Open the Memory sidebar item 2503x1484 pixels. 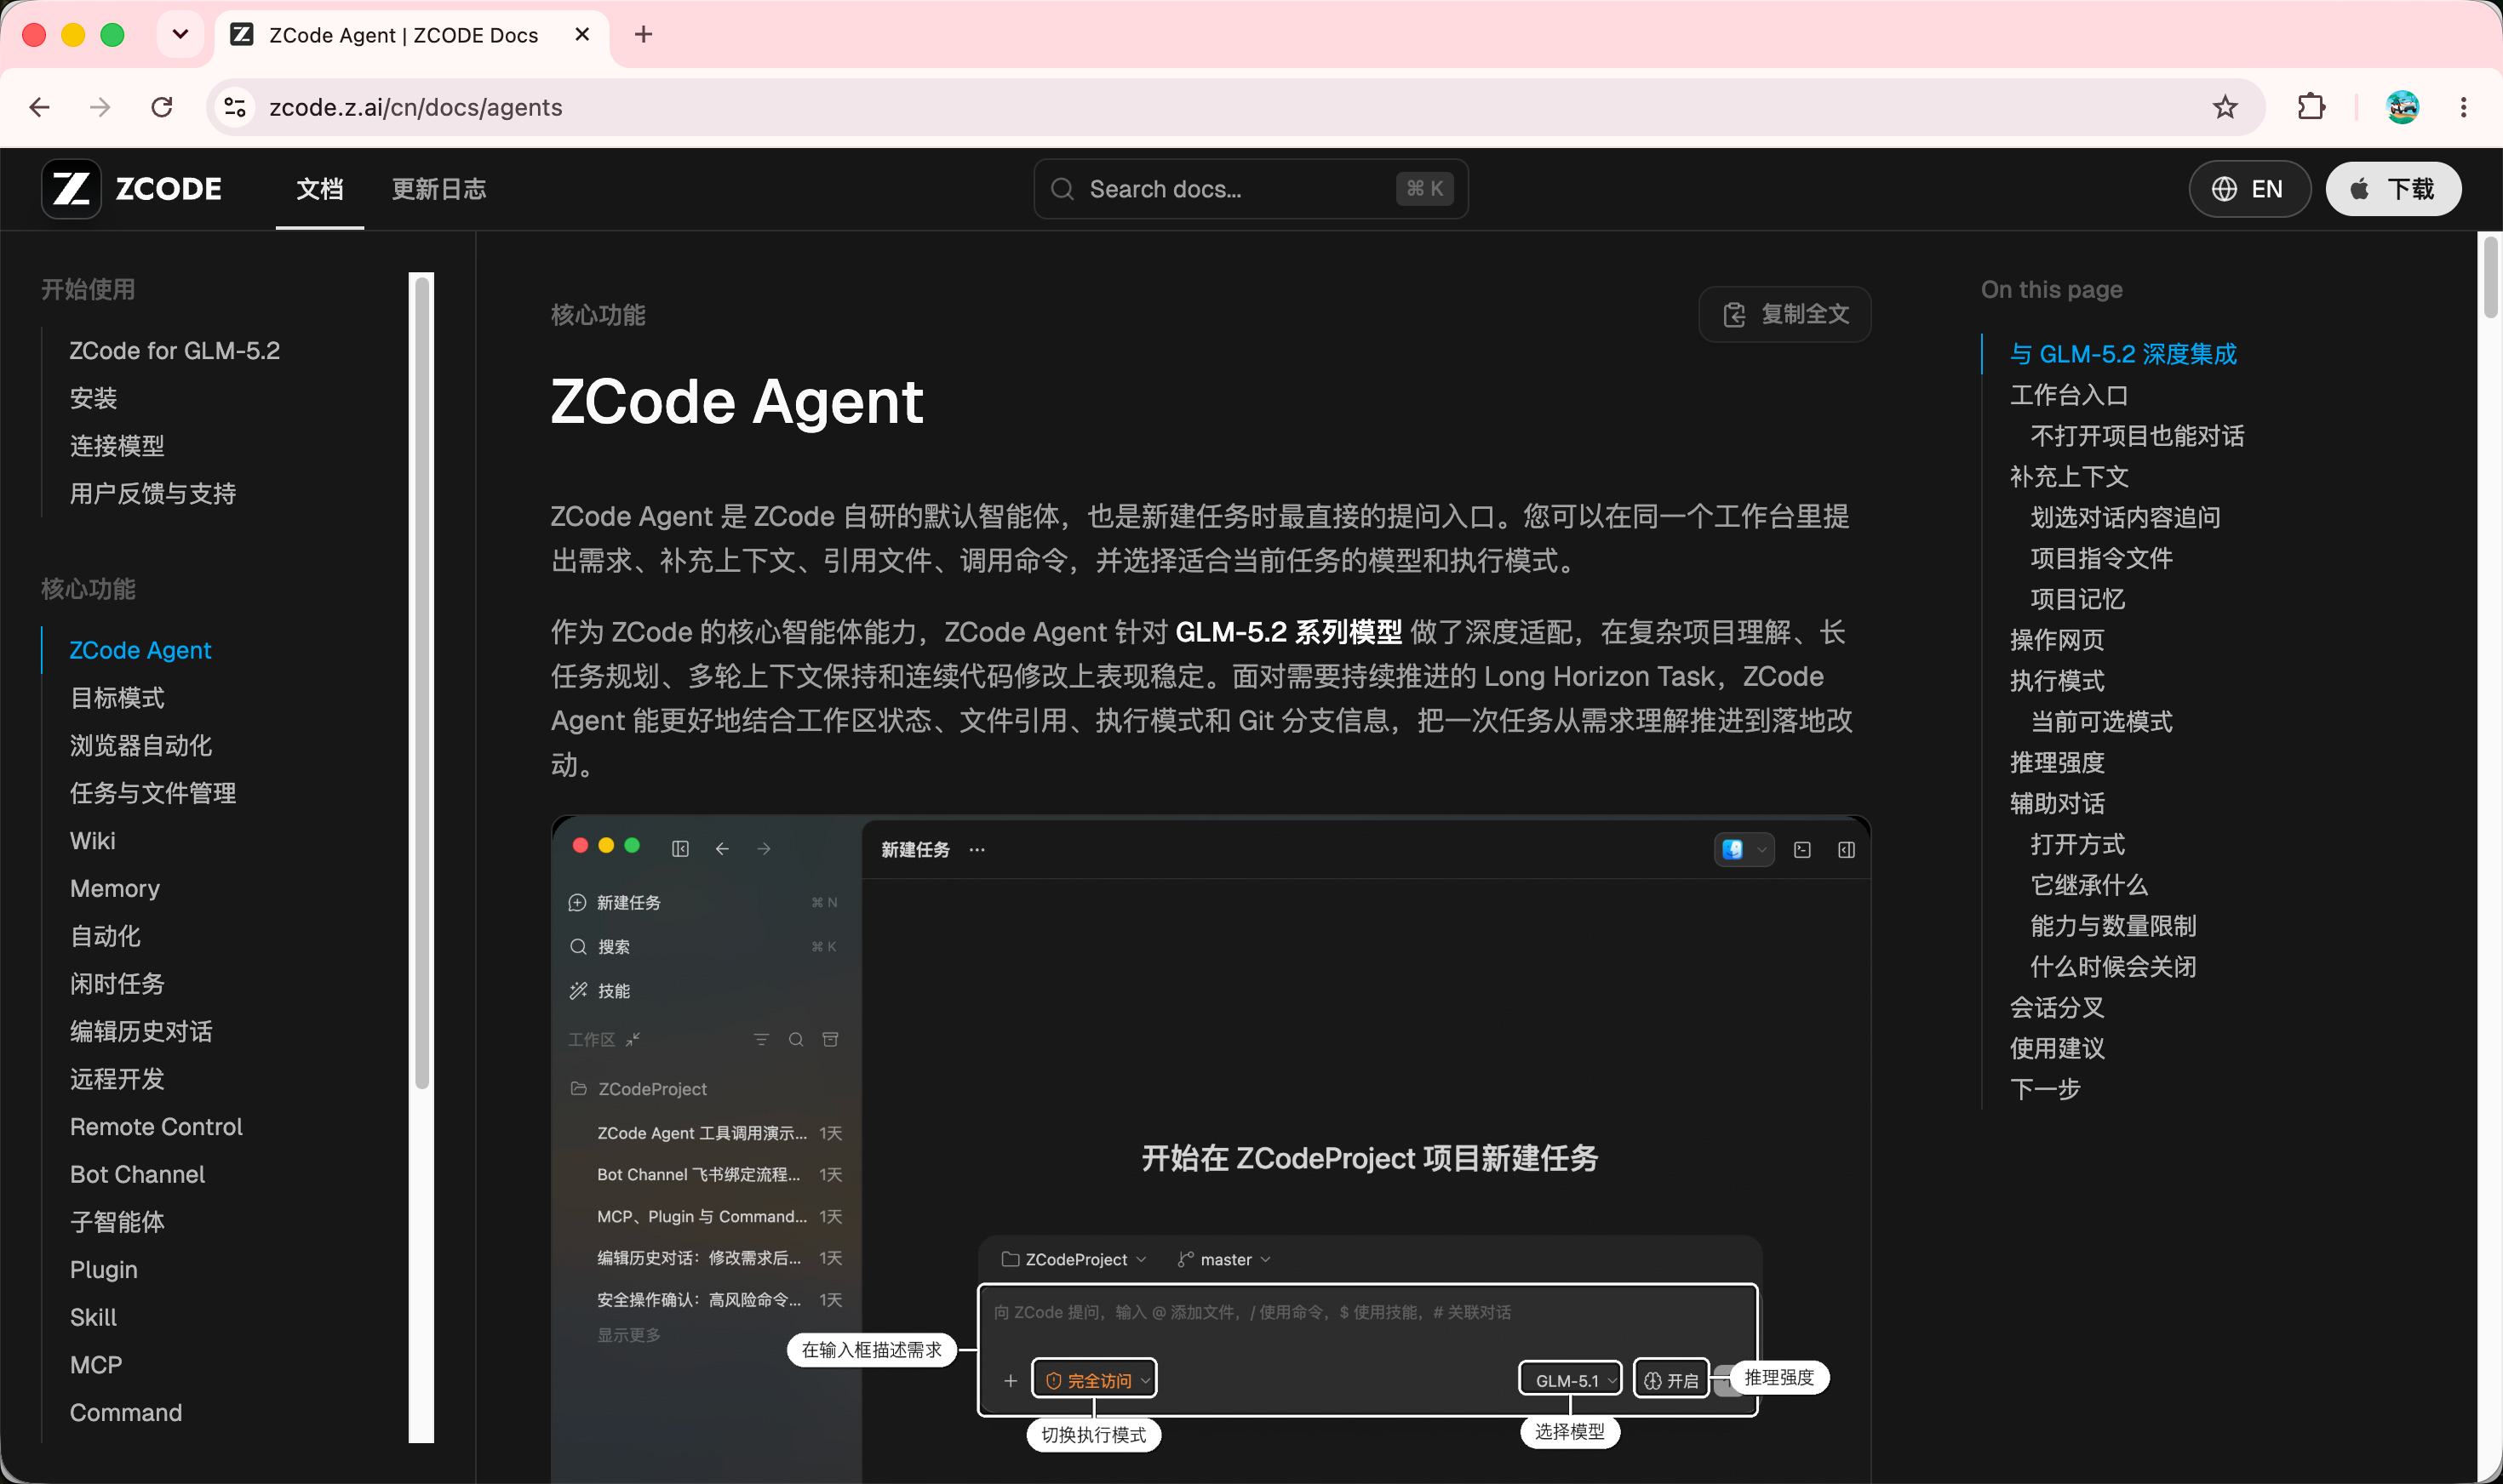(x=115, y=888)
